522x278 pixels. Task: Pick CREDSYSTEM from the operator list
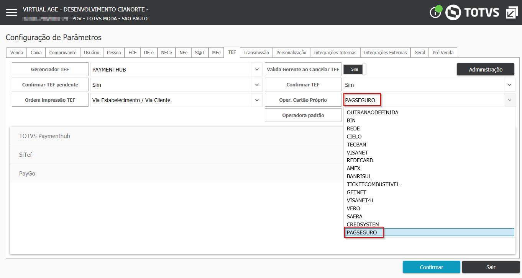[x=429, y=224]
